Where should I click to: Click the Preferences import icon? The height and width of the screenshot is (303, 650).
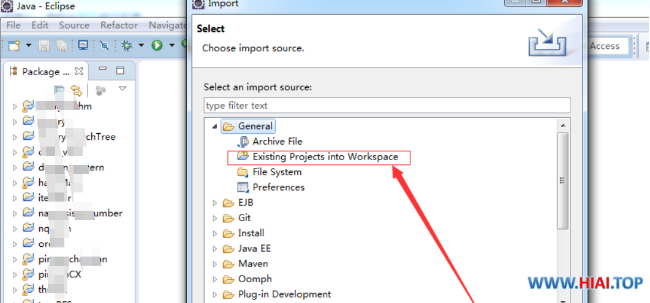click(243, 188)
